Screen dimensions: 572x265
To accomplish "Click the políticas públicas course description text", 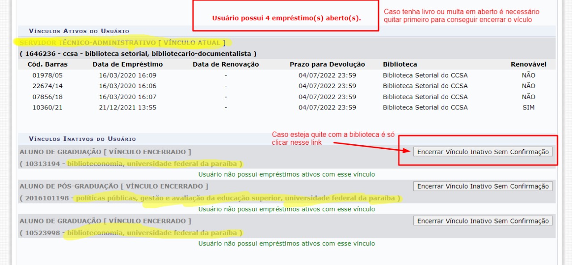I will (238, 198).
